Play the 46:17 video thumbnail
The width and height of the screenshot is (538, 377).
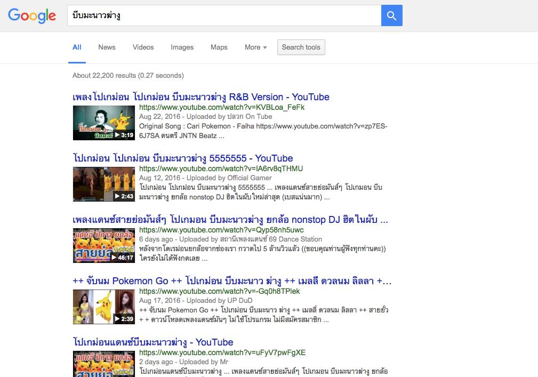103,246
